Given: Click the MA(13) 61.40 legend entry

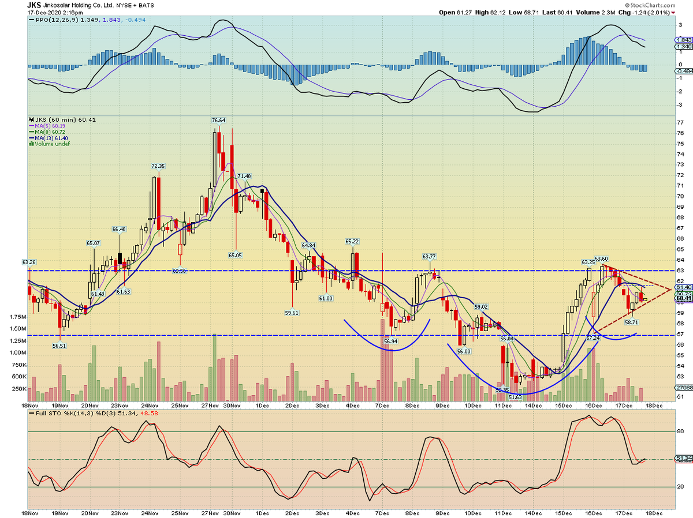Looking at the screenshot, I should [49, 137].
